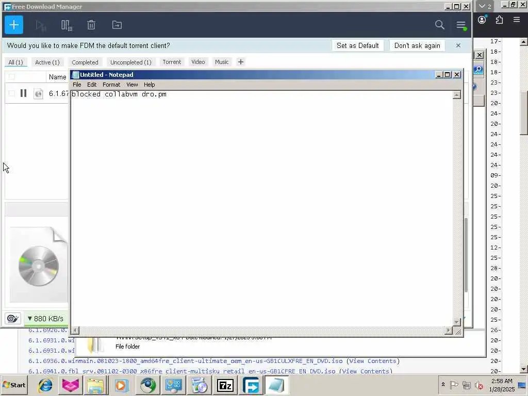This screenshot has width=528, height=396.
Task: Select the Video filter tab
Action: point(198,62)
